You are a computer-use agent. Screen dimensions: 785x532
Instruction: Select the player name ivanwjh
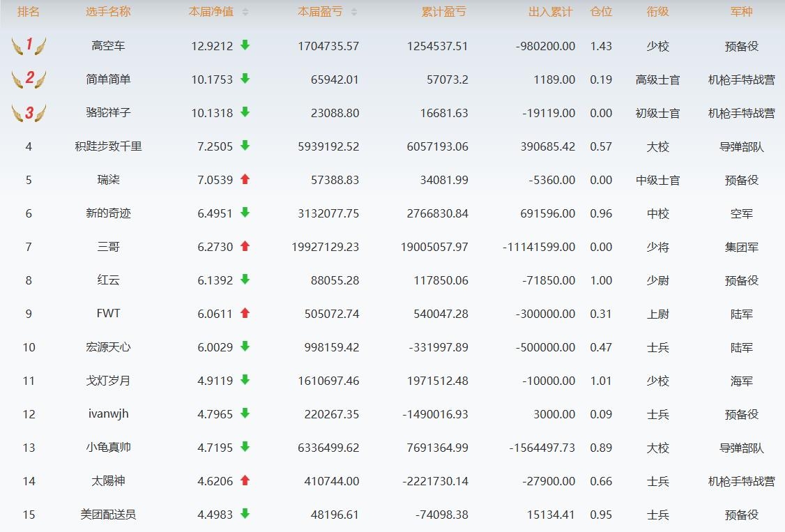point(108,413)
